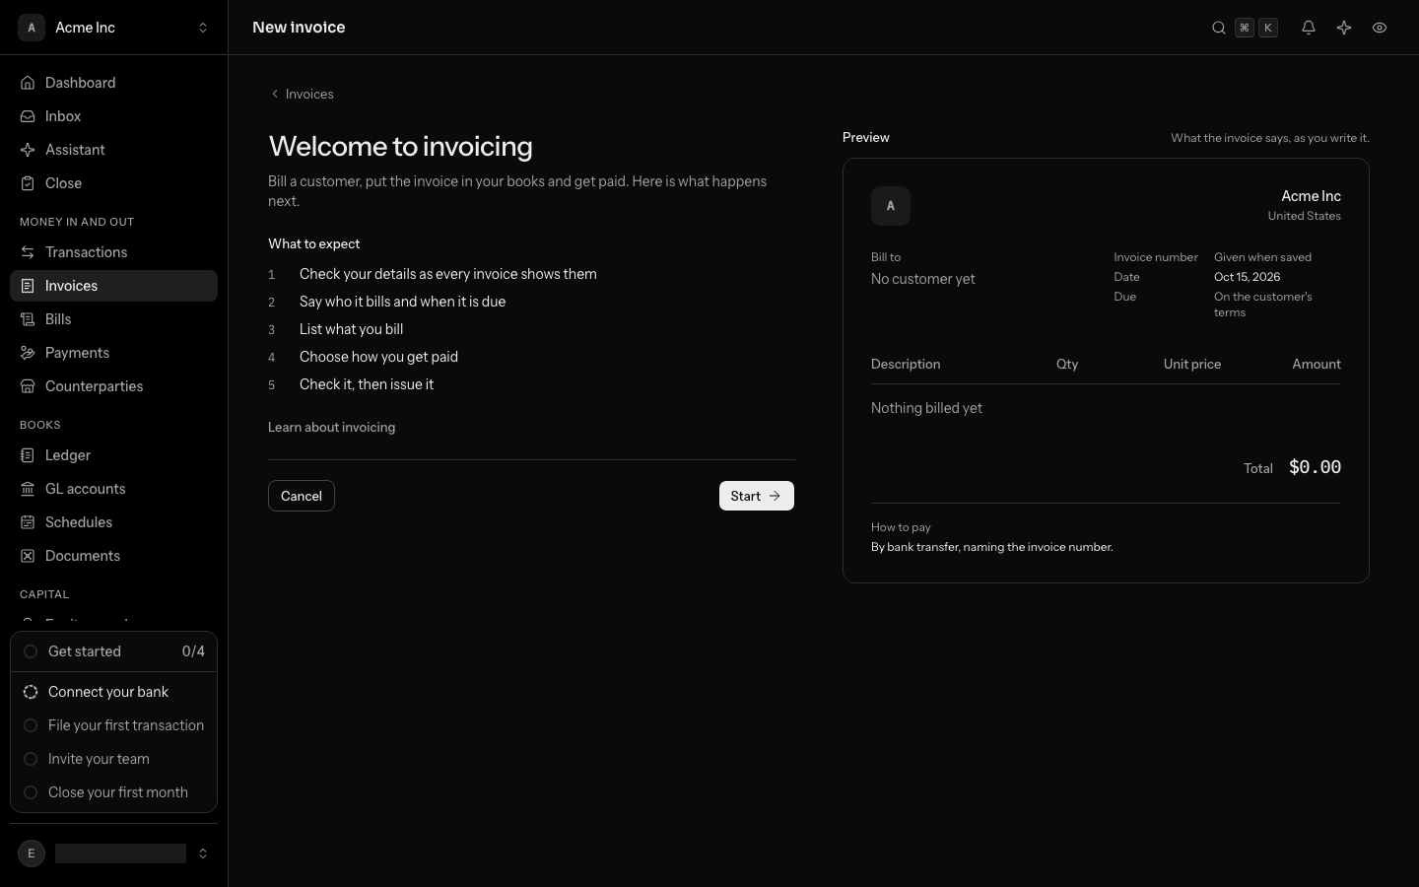Viewport: 1419px width, 887px height.
Task: Click the Bills receipt icon
Action: 28,319
